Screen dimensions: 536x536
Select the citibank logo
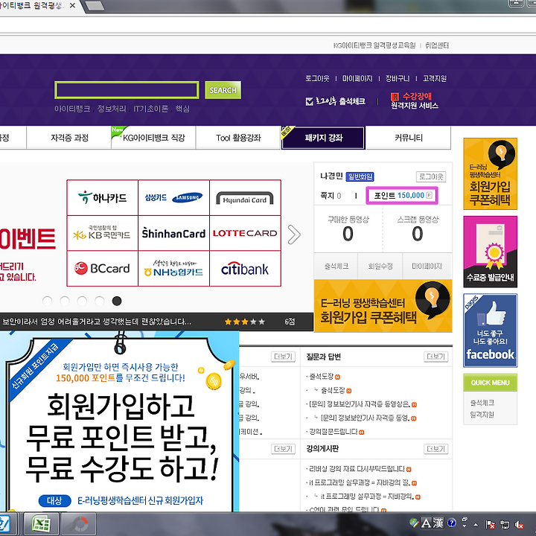tap(245, 268)
